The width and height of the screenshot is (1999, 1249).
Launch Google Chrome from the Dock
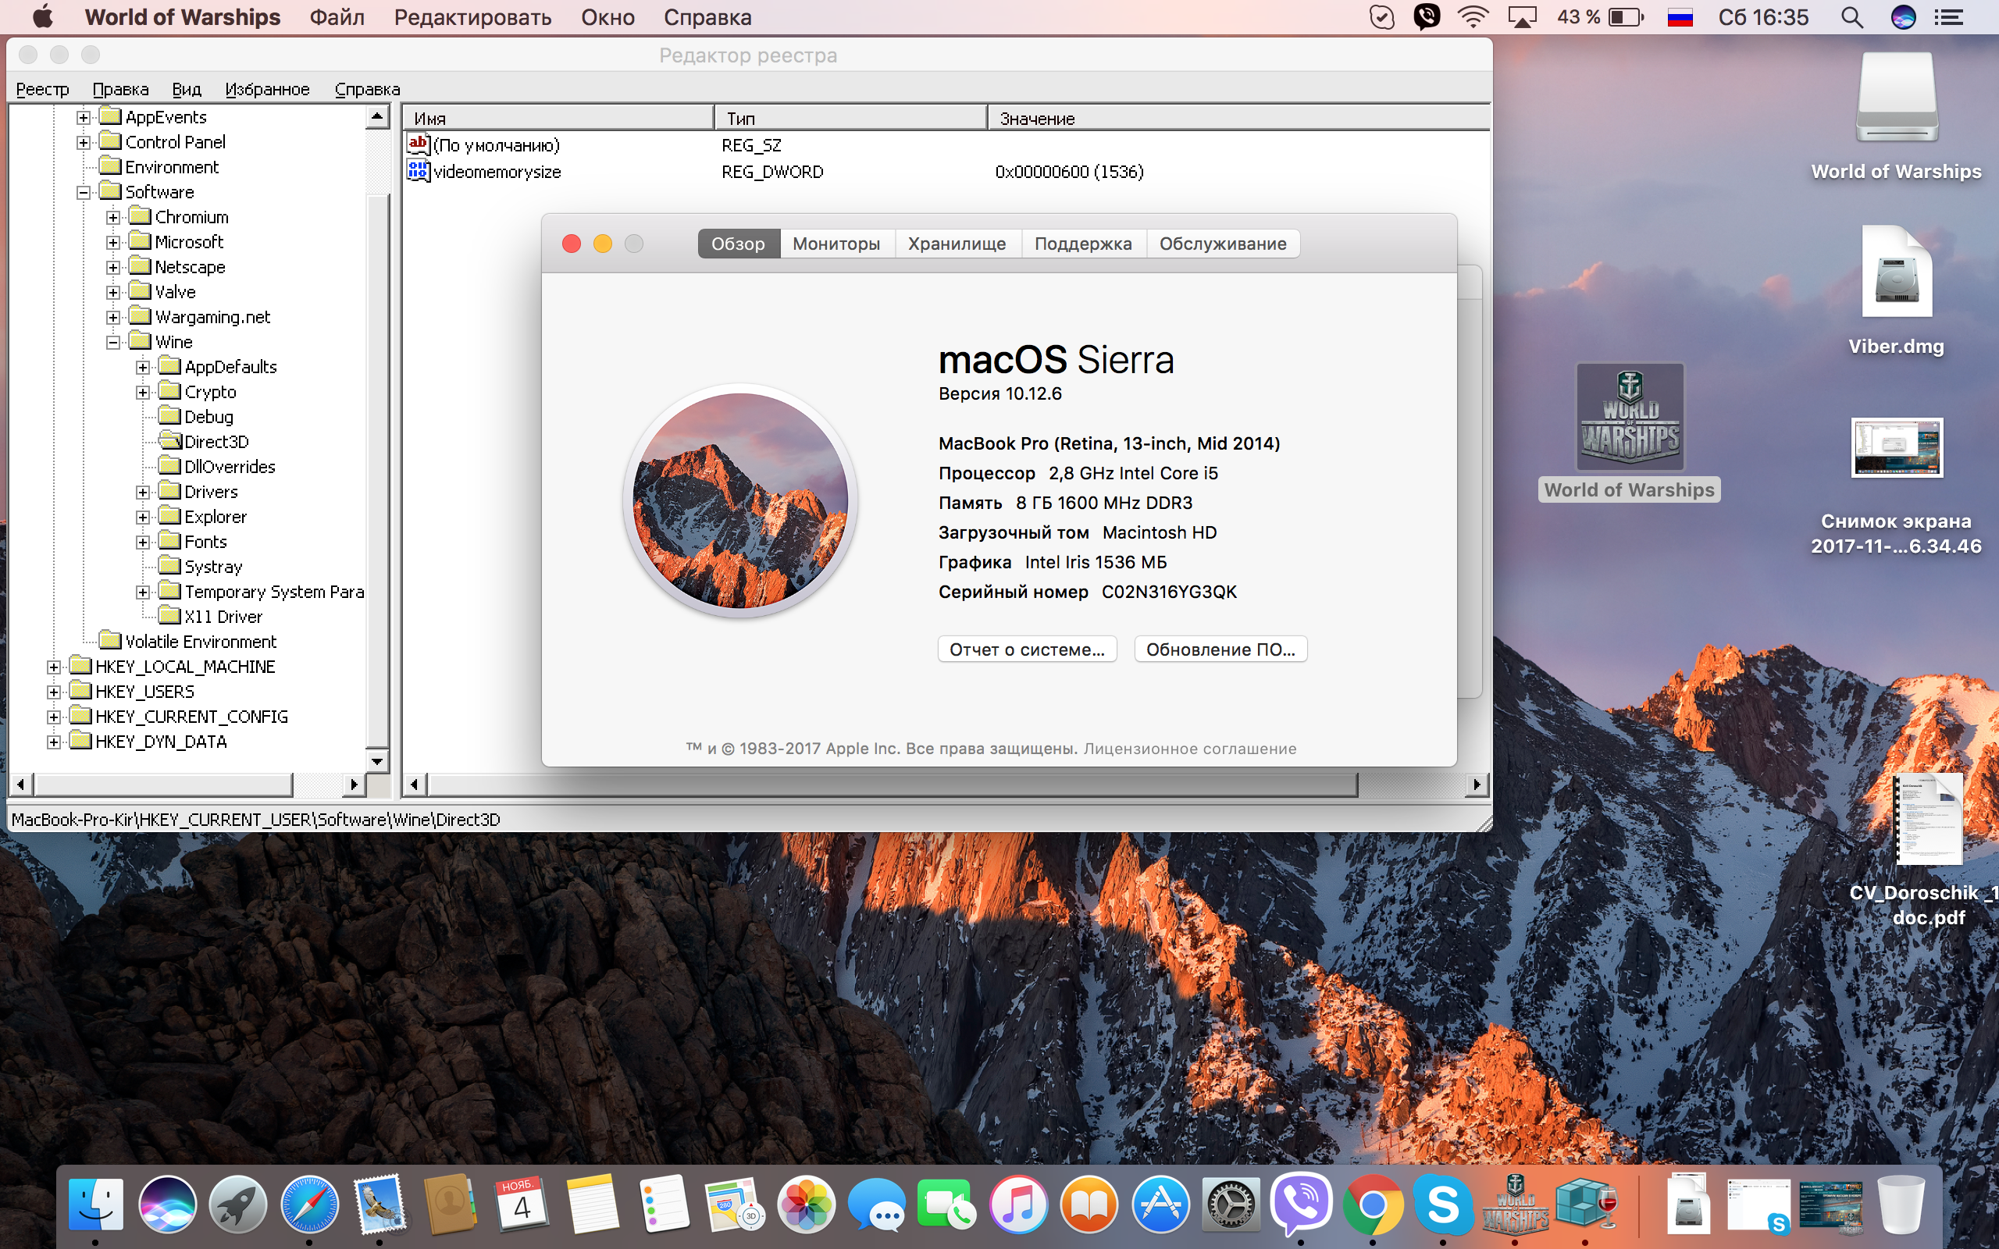[x=1373, y=1205]
